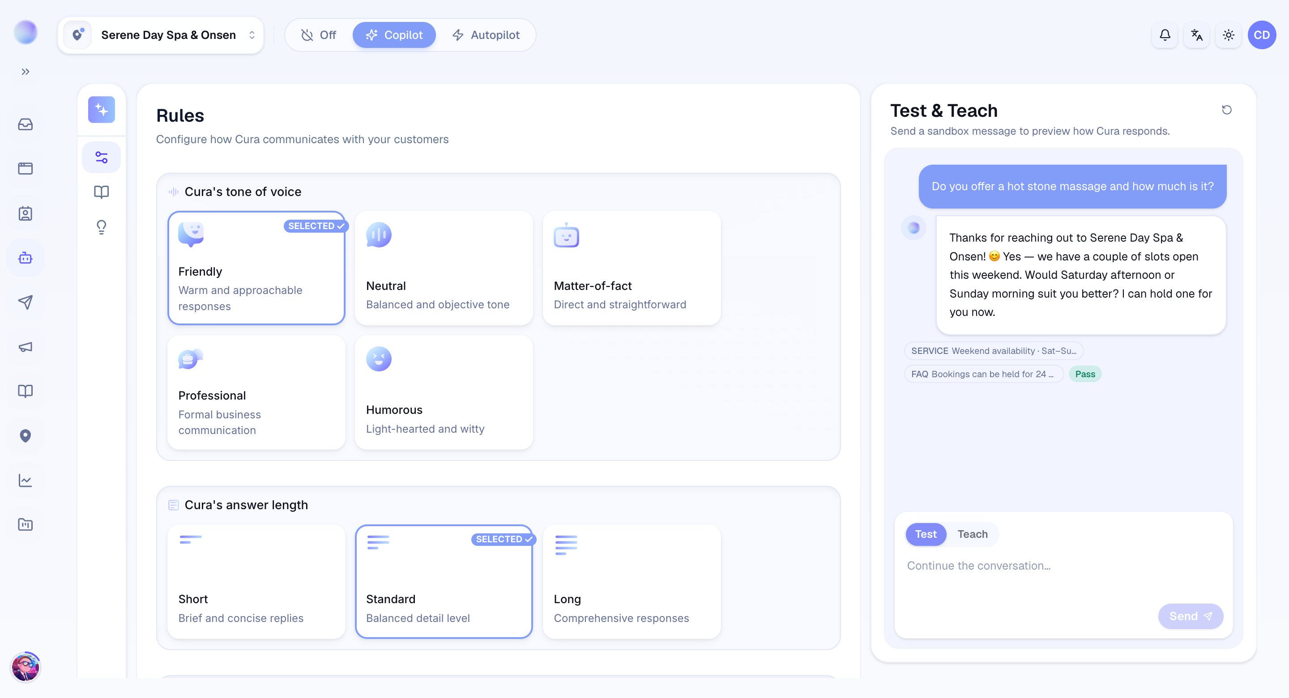Click the purple orb logo
This screenshot has width=1289, height=698.
pyautogui.click(x=26, y=33)
